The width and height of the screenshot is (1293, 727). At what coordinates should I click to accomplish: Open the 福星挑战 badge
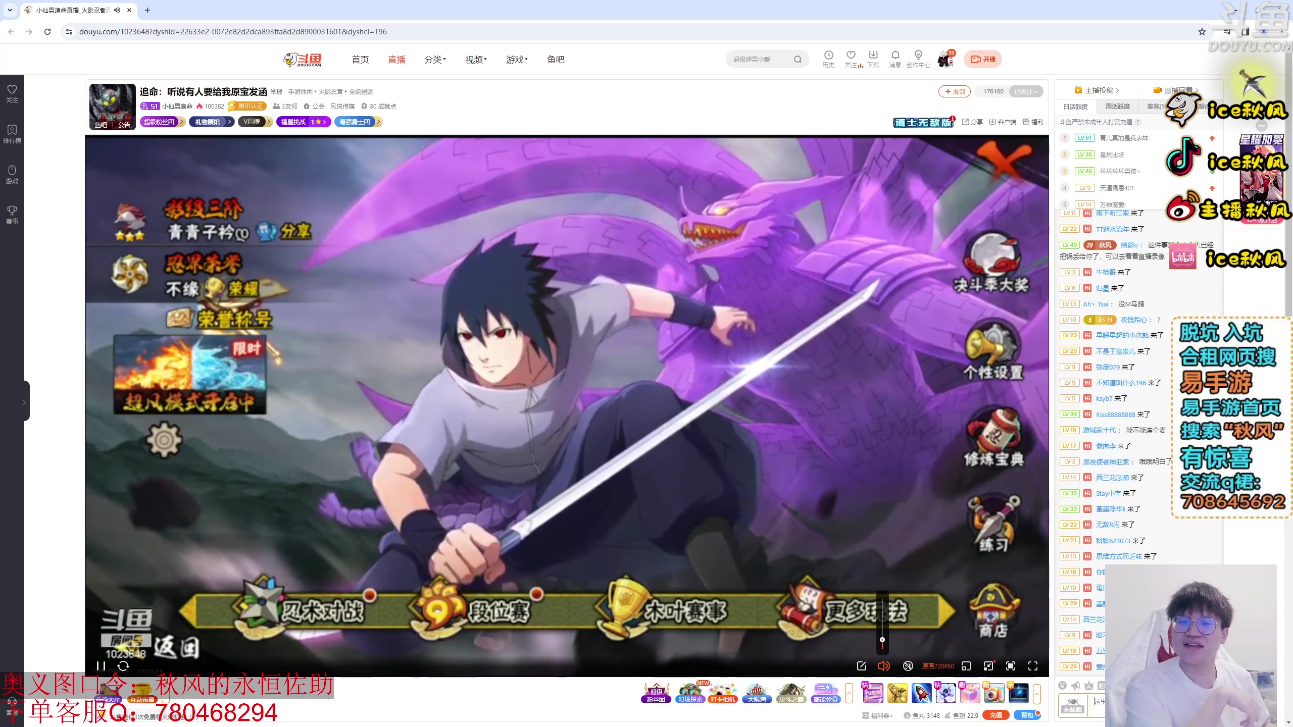click(x=304, y=122)
